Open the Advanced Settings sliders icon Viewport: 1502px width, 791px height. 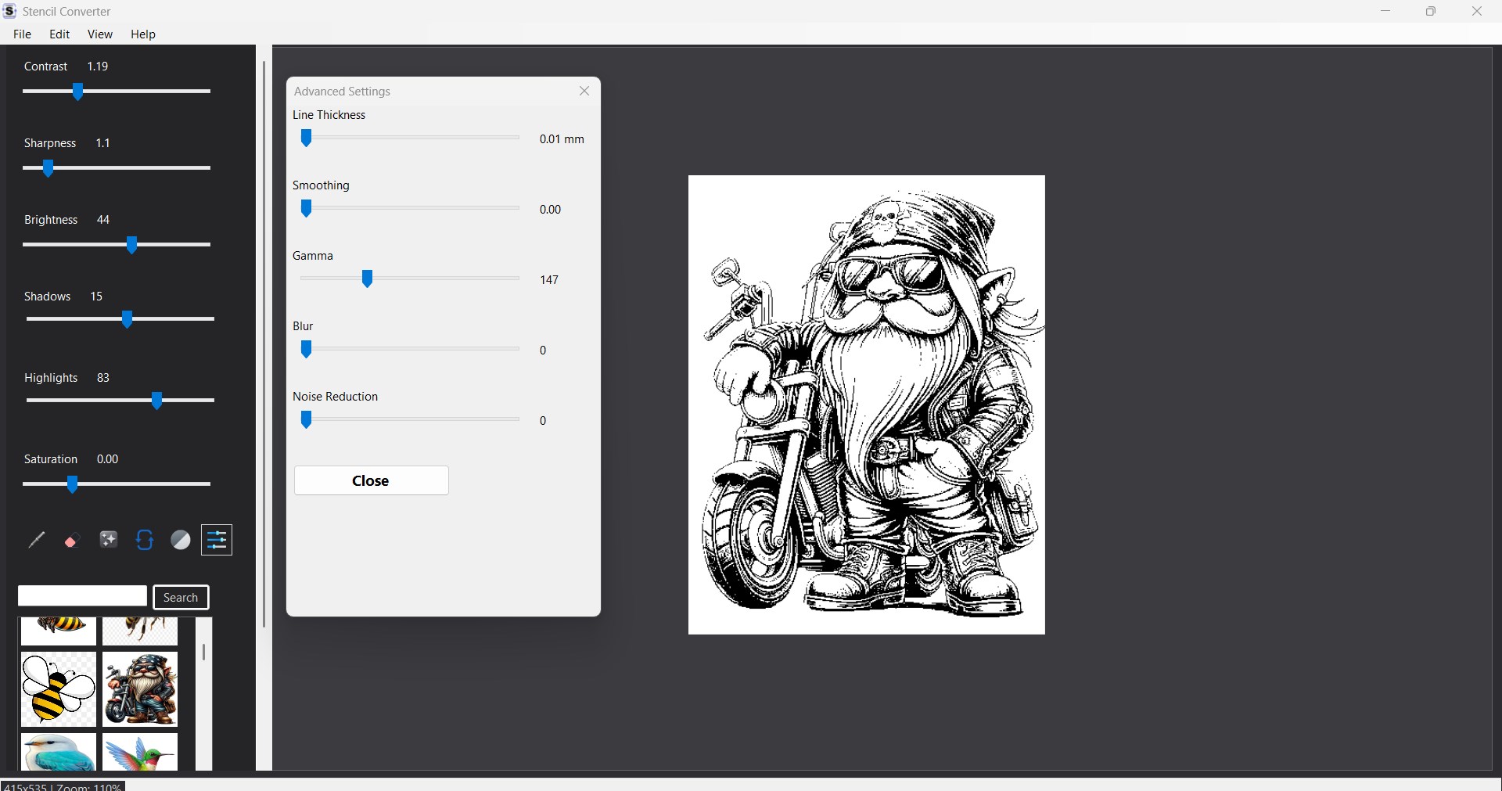217,540
